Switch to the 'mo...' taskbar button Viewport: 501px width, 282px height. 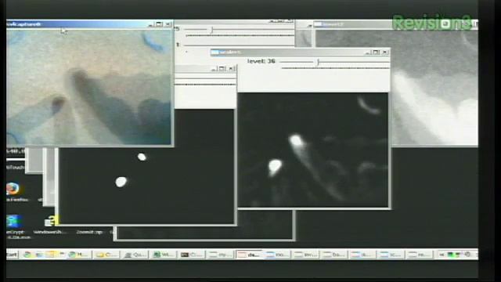tap(277, 255)
